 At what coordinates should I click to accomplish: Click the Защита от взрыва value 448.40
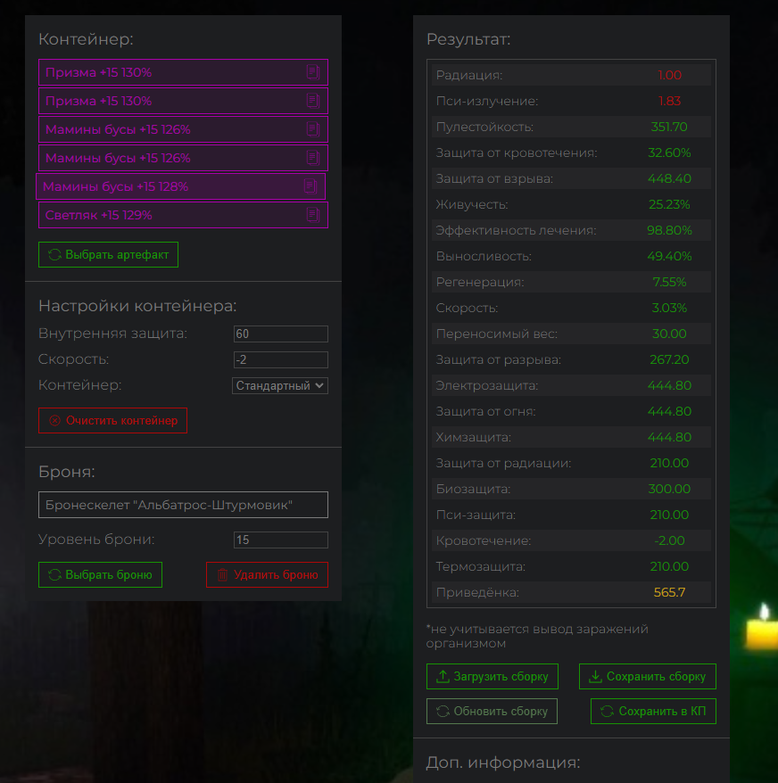click(x=669, y=178)
